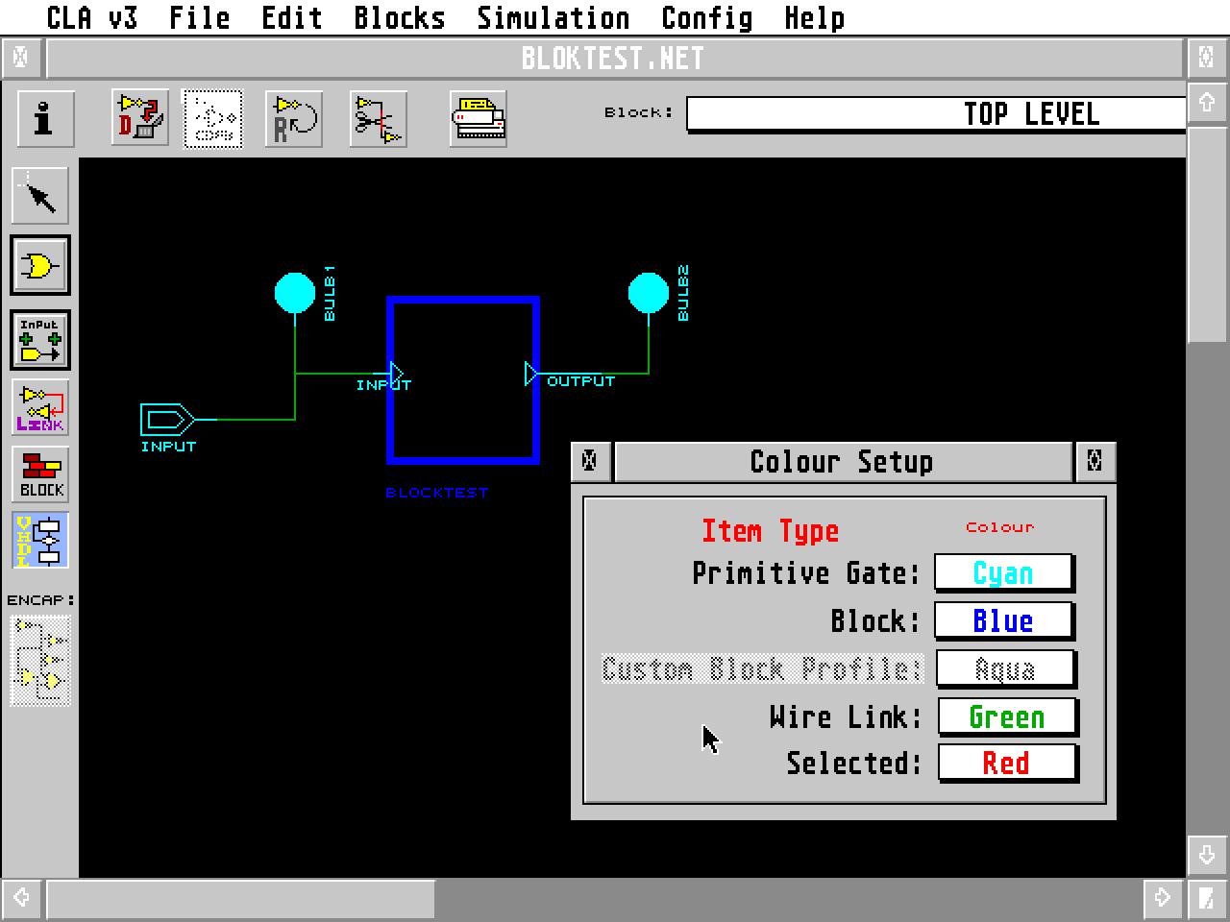This screenshot has height=922, width=1230.
Task: Click the ENCAP encapsulation icon
Action: pyautogui.click(x=40, y=659)
